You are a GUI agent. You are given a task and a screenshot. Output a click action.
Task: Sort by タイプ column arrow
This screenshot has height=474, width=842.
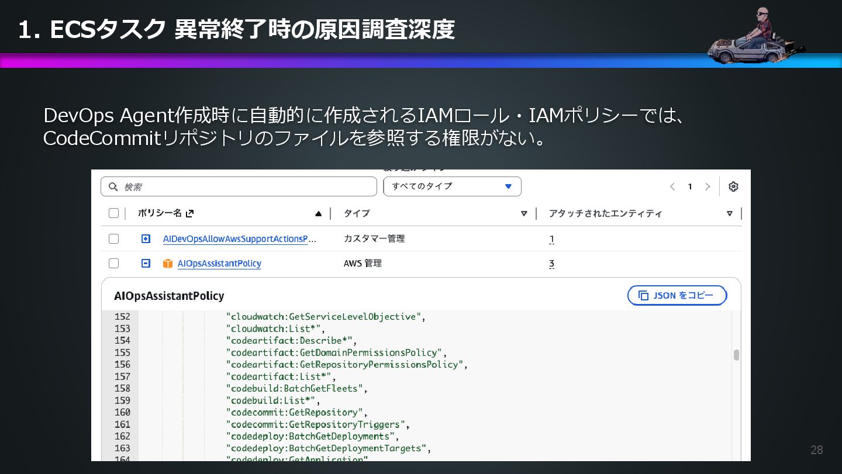click(524, 214)
